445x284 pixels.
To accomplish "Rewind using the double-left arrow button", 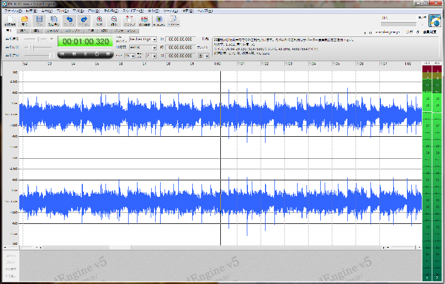I will [74, 54].
